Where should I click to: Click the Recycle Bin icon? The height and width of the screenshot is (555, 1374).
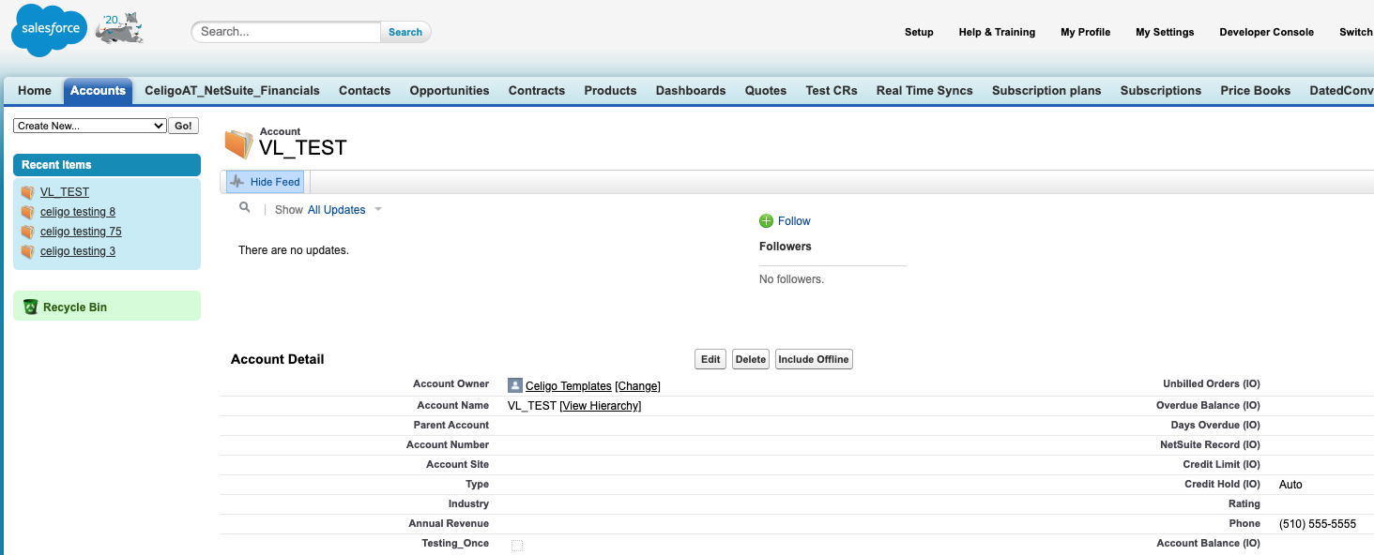(x=30, y=307)
